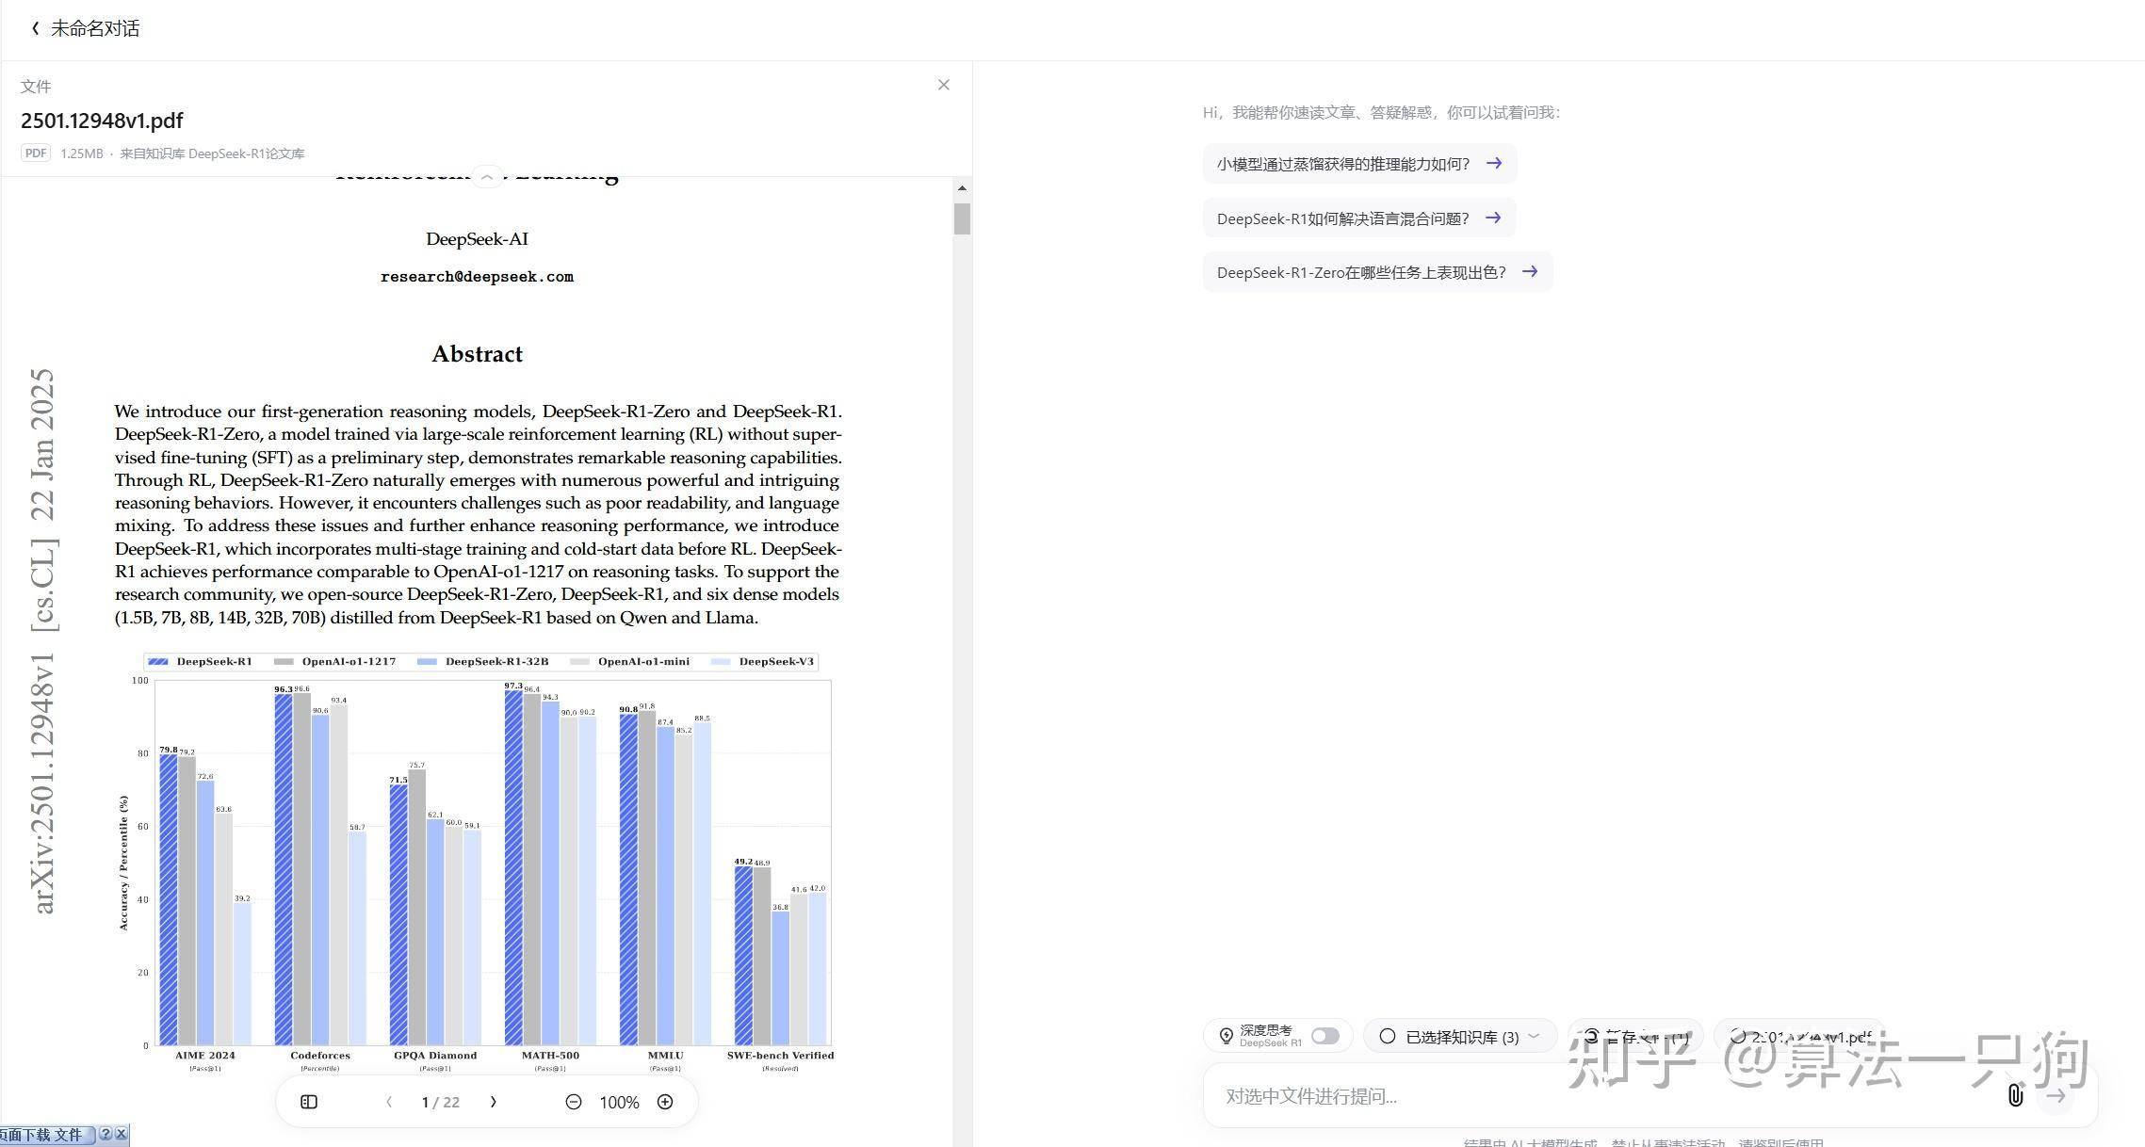The height and width of the screenshot is (1147, 2145).
Task: Zoom in the PDF with the plus icon
Action: (665, 1102)
